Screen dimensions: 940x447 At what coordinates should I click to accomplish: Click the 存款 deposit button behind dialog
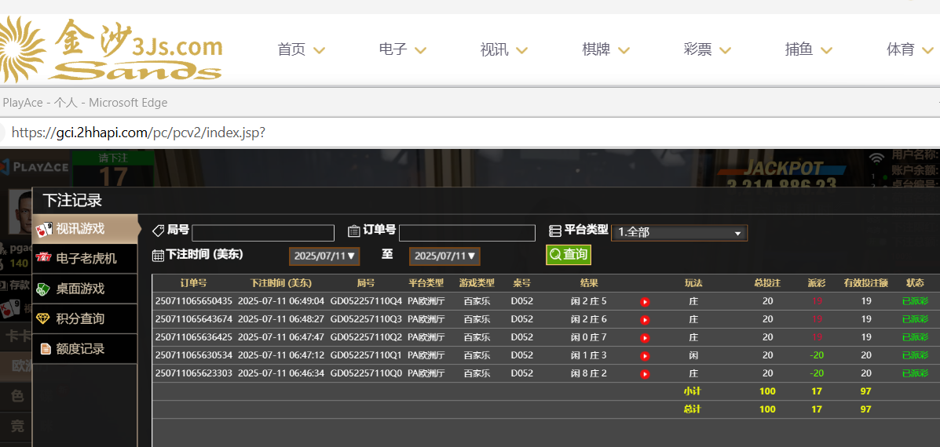coord(16,284)
